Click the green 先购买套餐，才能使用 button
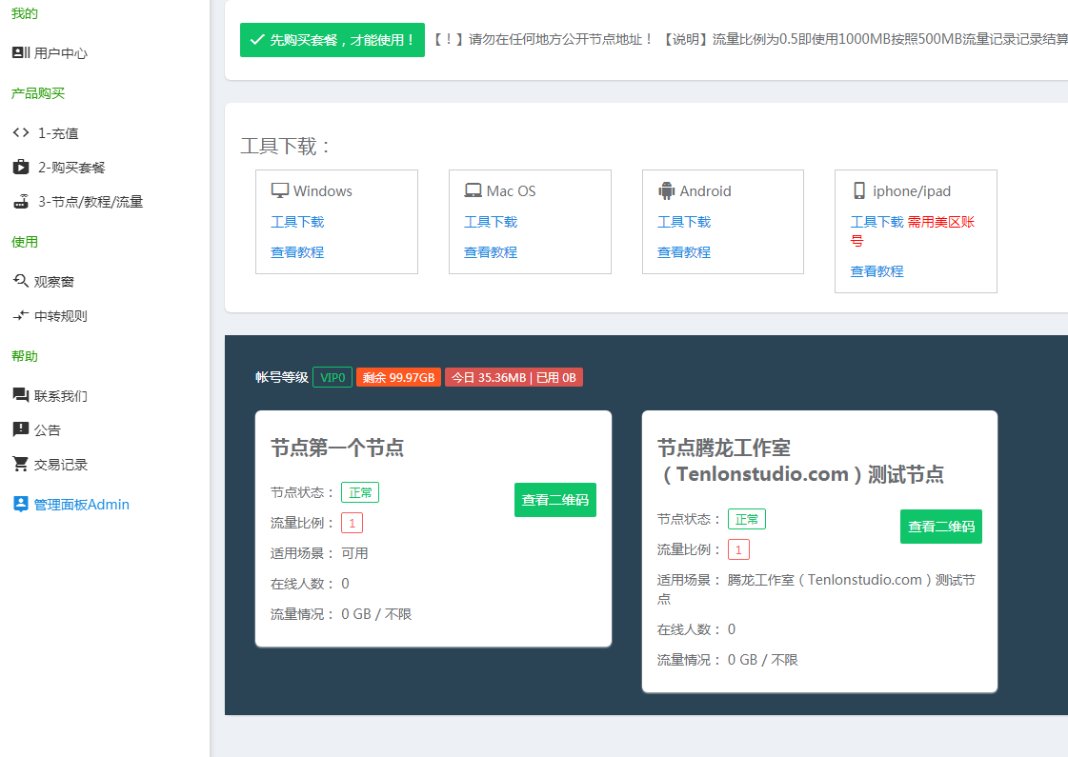The height and width of the screenshot is (757, 1068). [332, 40]
